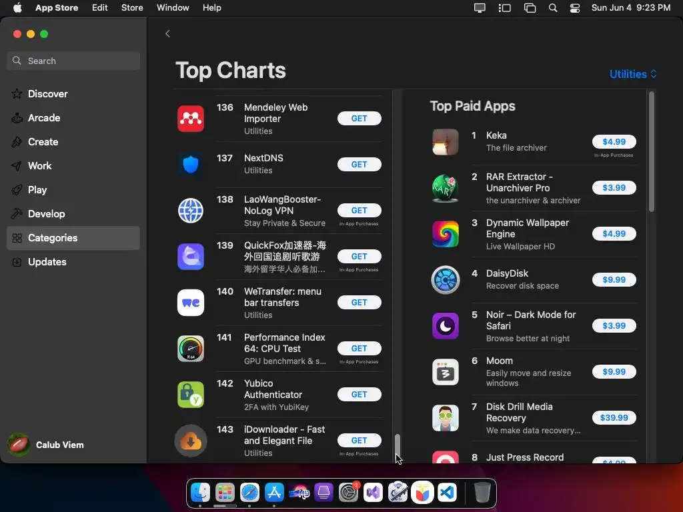Viewport: 683px width, 512px height.
Task: Open Performance Index 64: CPU Test title
Action: 284,343
